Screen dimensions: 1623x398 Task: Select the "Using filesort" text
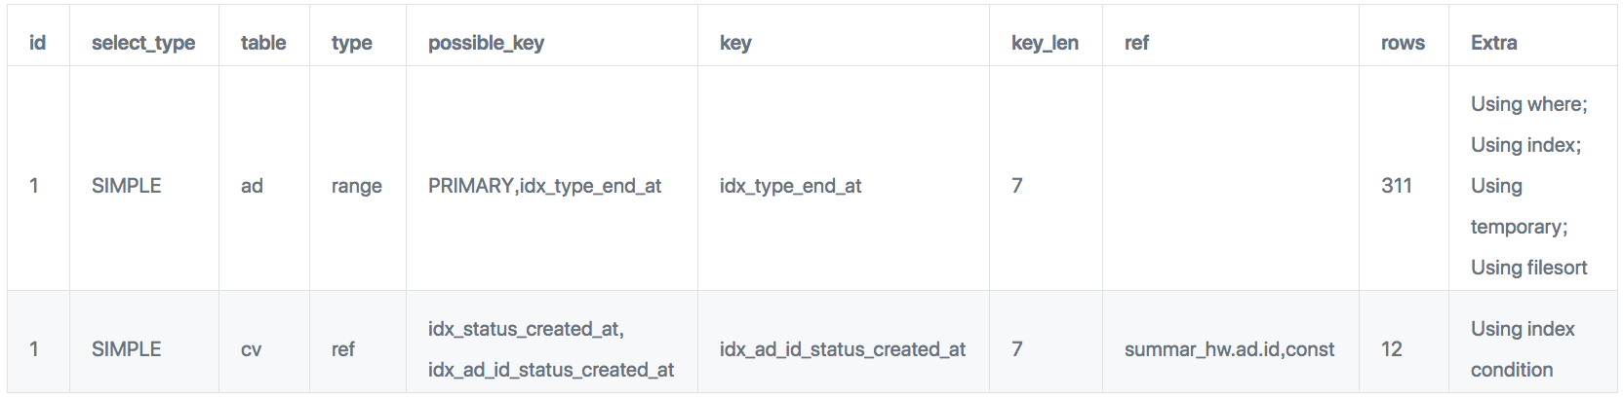(x=1528, y=268)
